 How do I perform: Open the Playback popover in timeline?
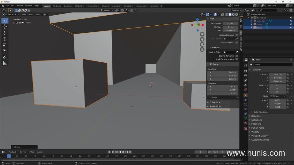(x=13, y=152)
